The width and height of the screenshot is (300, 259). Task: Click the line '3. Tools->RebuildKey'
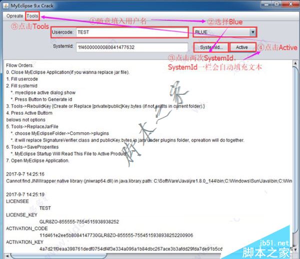click(105, 106)
